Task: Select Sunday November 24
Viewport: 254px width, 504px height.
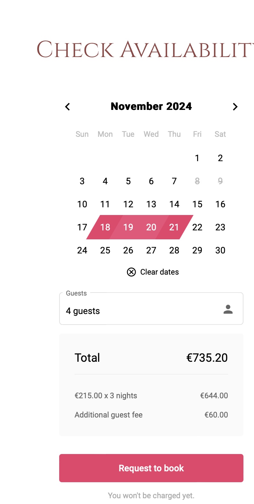Action: tap(82, 250)
